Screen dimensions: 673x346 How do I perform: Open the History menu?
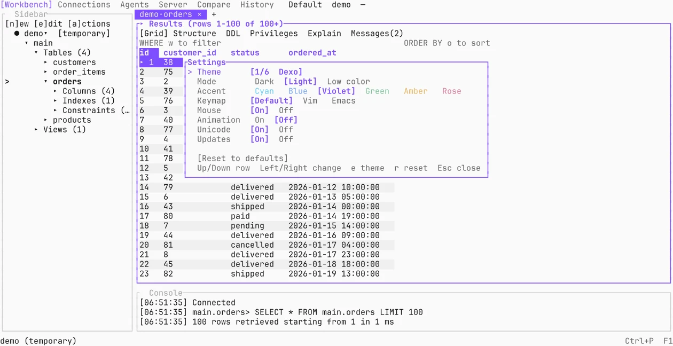pos(257,5)
